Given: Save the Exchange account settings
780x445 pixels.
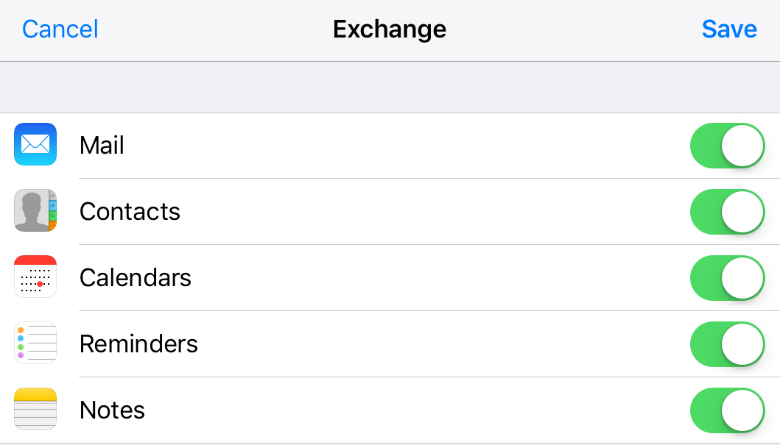Looking at the screenshot, I should click(729, 29).
